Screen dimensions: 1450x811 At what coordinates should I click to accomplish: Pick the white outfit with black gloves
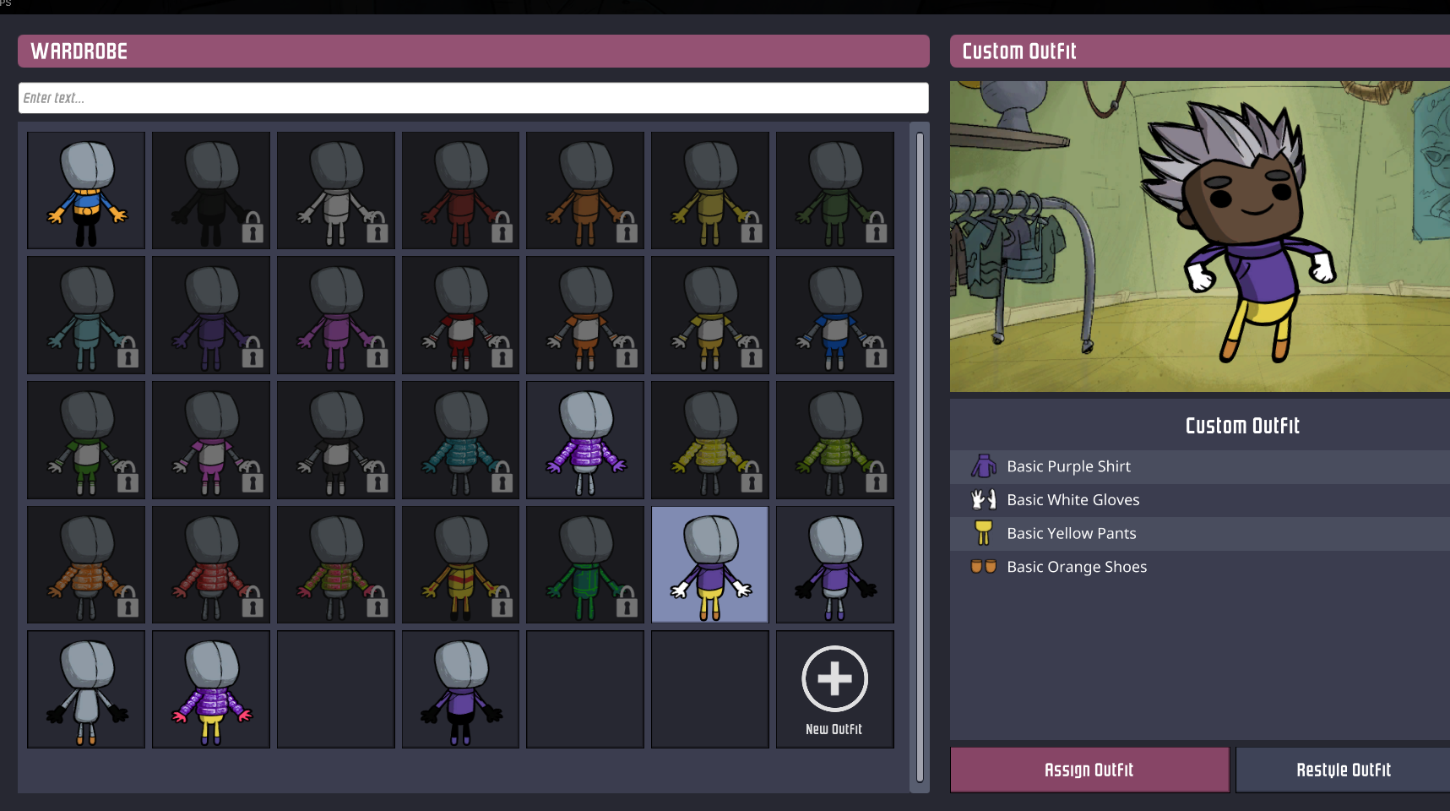click(86, 689)
